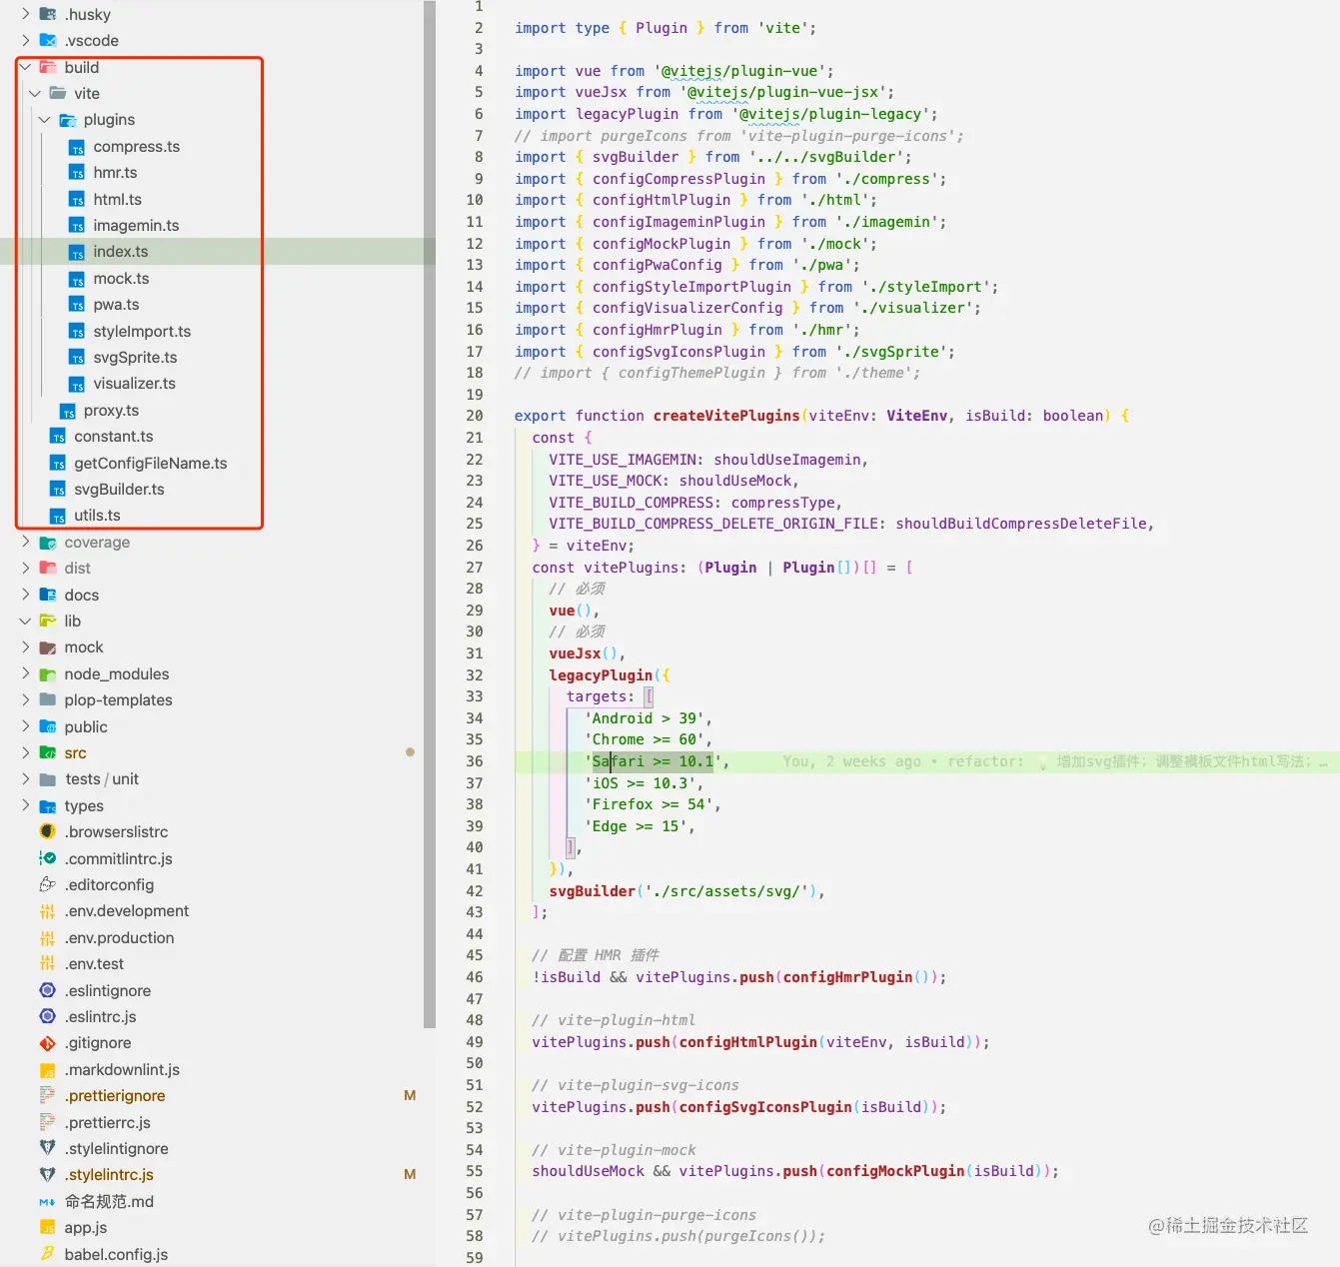Open .env.test file
This screenshot has width=1340, height=1267.
(x=94, y=964)
